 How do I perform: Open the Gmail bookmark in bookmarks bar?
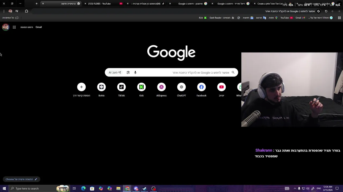coord(300,18)
